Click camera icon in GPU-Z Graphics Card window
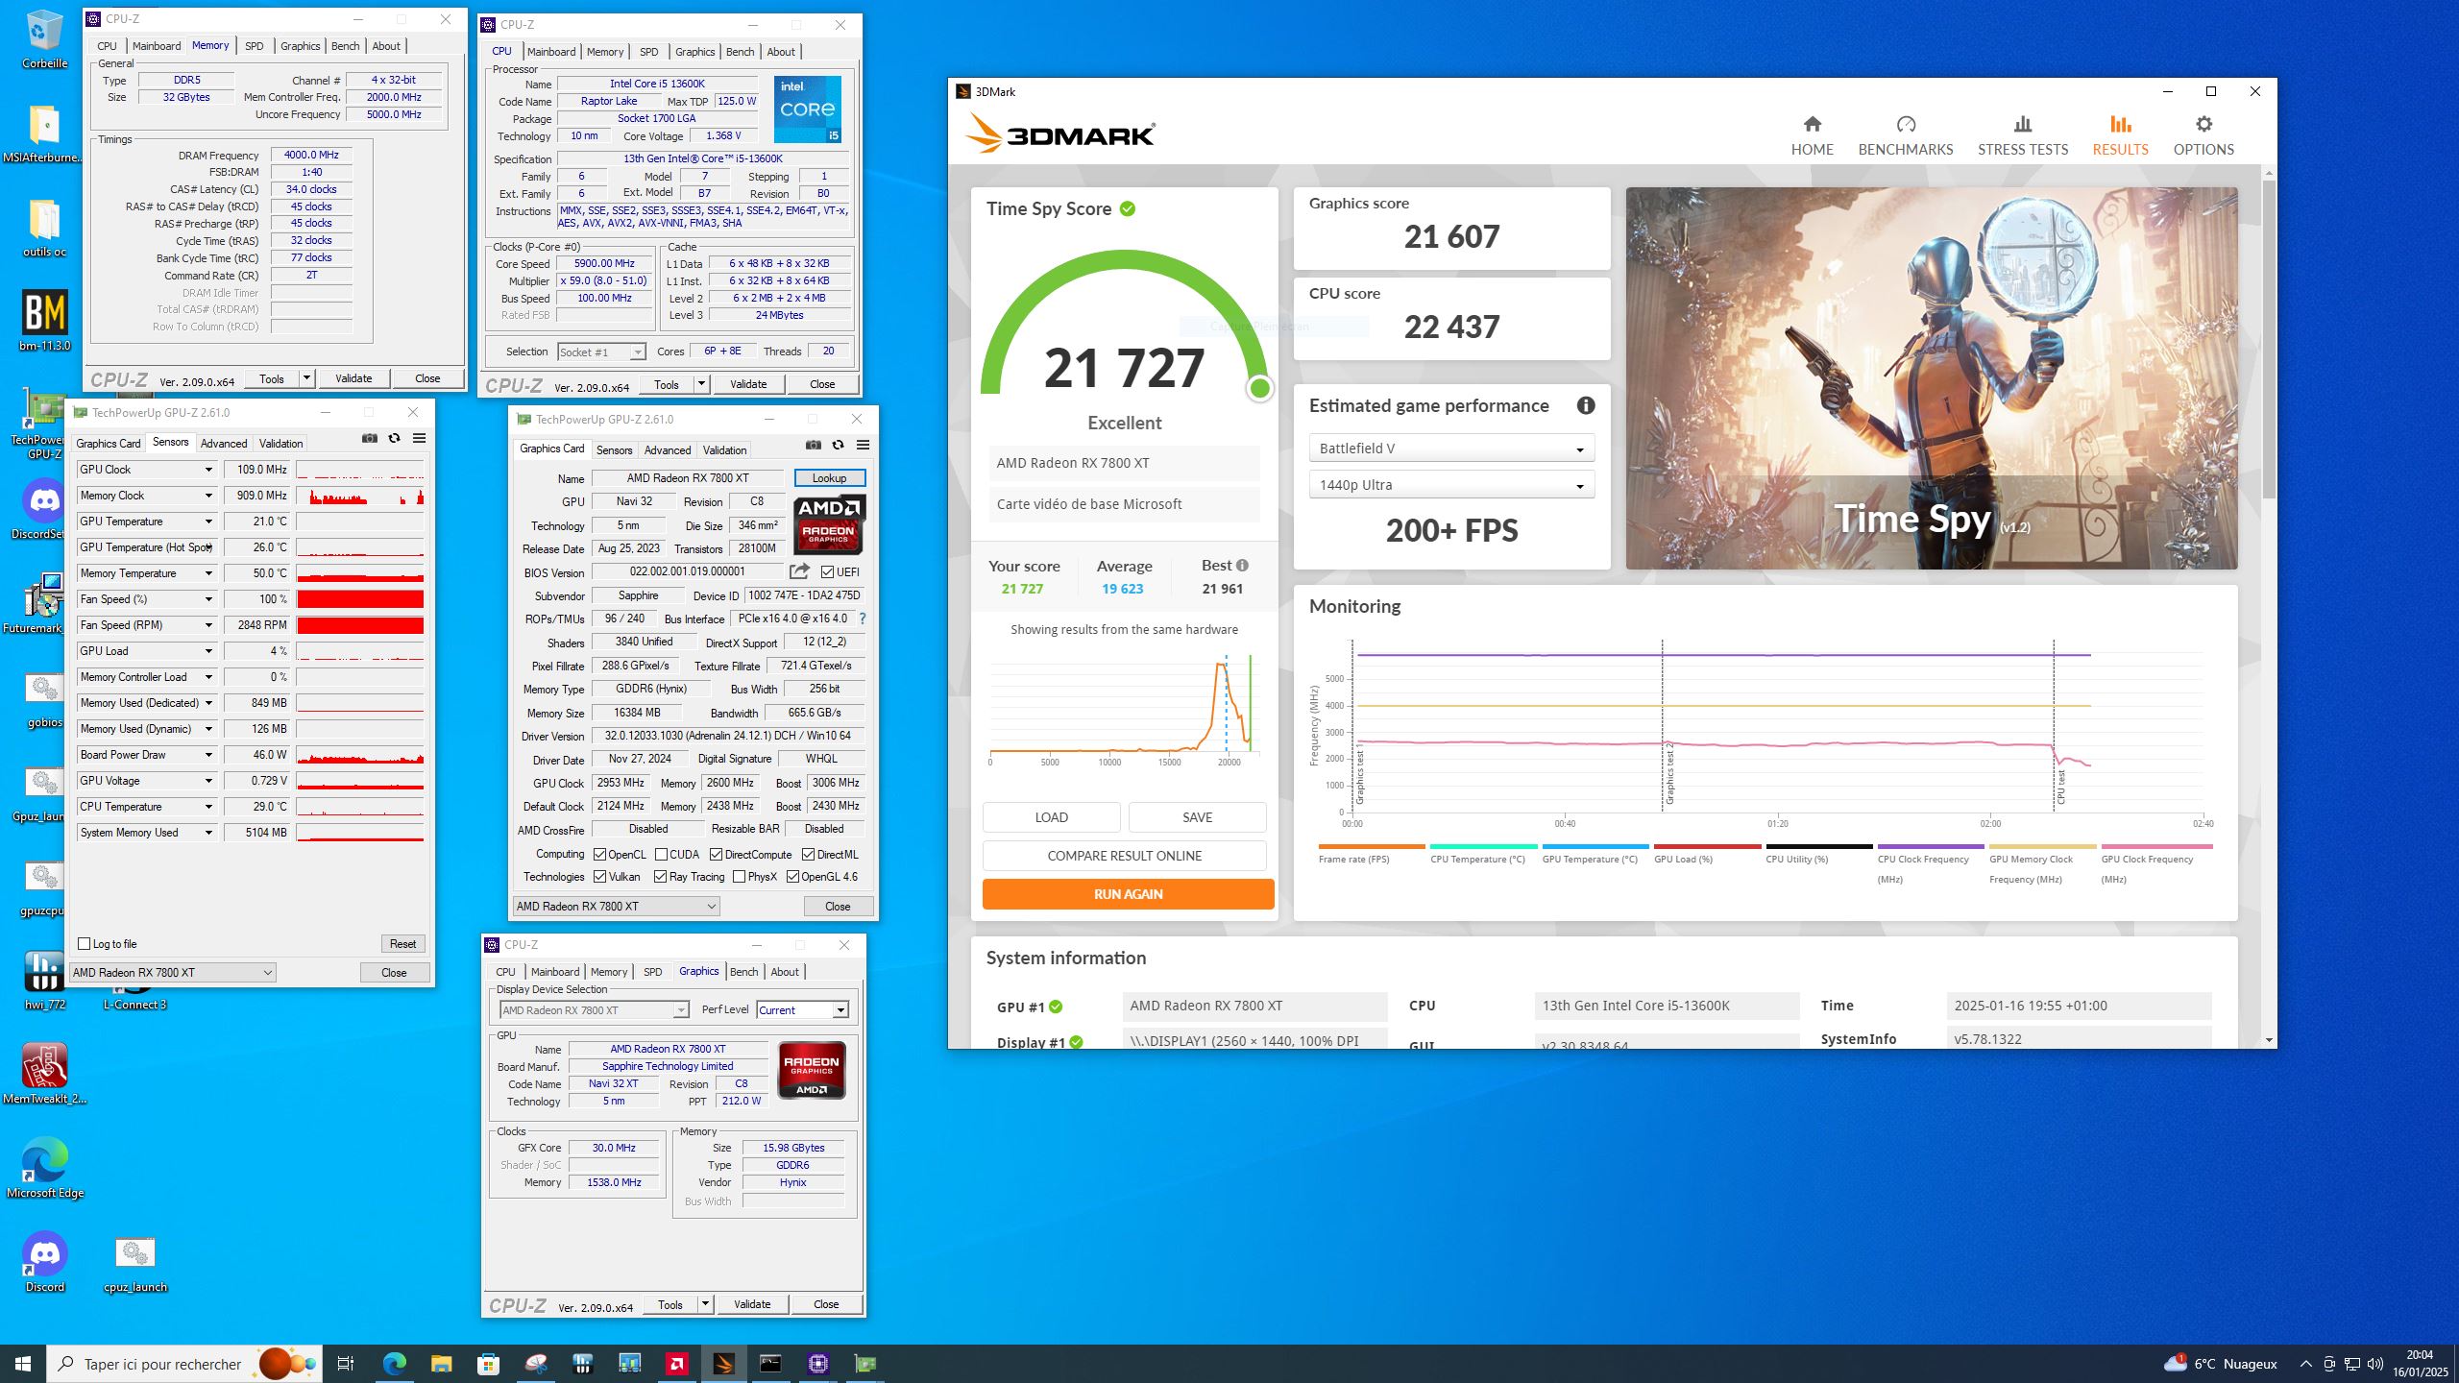 click(x=813, y=445)
